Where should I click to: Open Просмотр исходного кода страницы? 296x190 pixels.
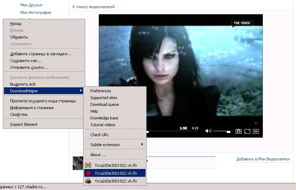43,101
